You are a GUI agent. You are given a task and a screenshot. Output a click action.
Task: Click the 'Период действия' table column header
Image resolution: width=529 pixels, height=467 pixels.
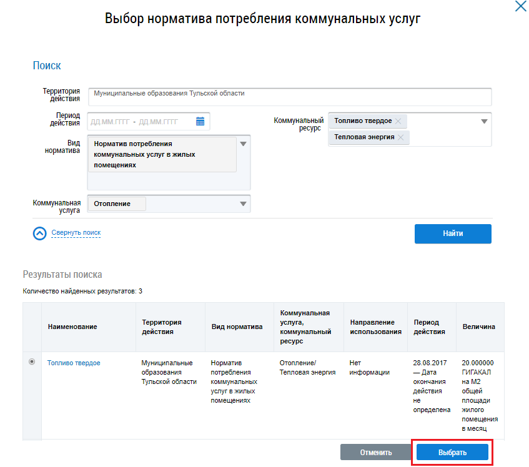[x=430, y=327]
